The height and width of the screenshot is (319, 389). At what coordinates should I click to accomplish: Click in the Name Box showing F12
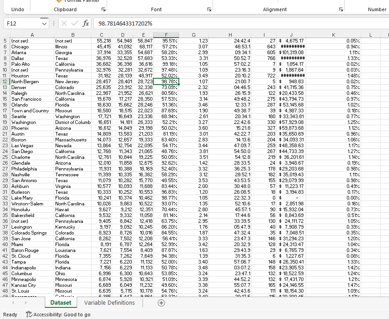coord(22,24)
